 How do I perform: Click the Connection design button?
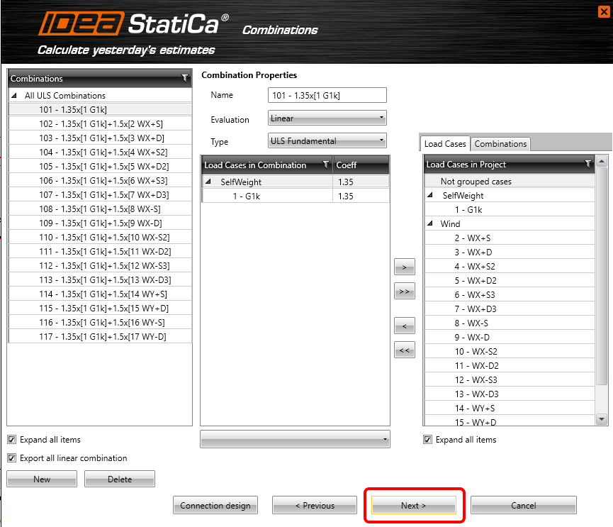(x=215, y=505)
